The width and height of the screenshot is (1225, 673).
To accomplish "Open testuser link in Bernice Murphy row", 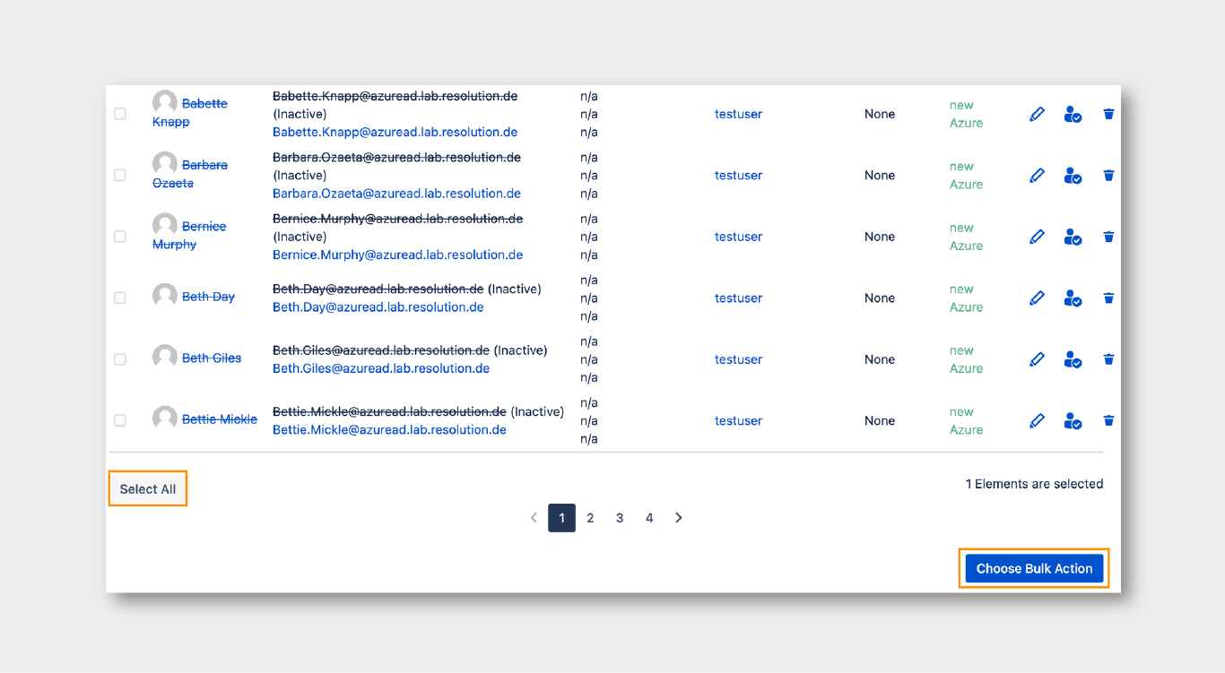I will (738, 237).
